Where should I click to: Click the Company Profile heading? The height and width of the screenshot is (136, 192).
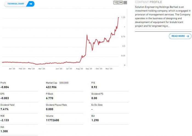148,2
